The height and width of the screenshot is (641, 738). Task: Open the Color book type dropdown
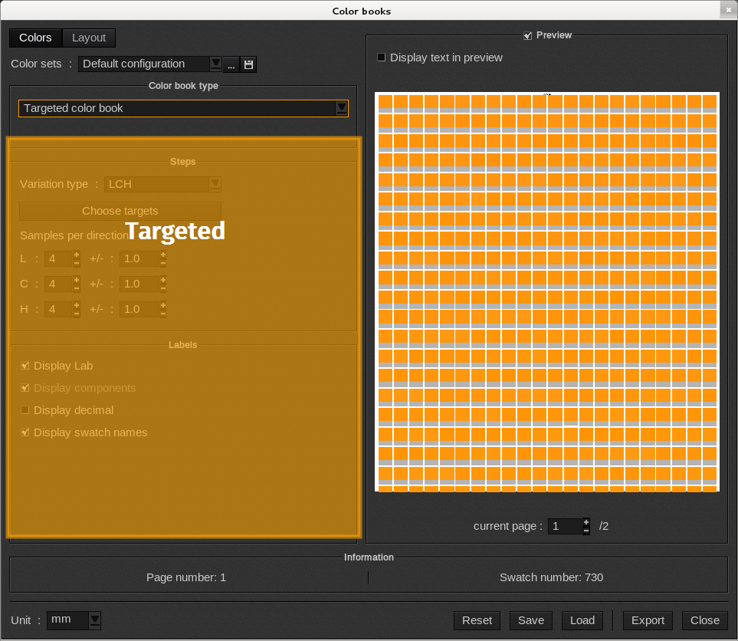click(341, 108)
